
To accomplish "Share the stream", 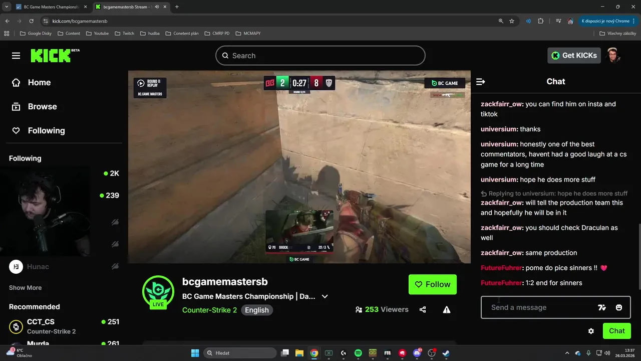I will [423, 310].
